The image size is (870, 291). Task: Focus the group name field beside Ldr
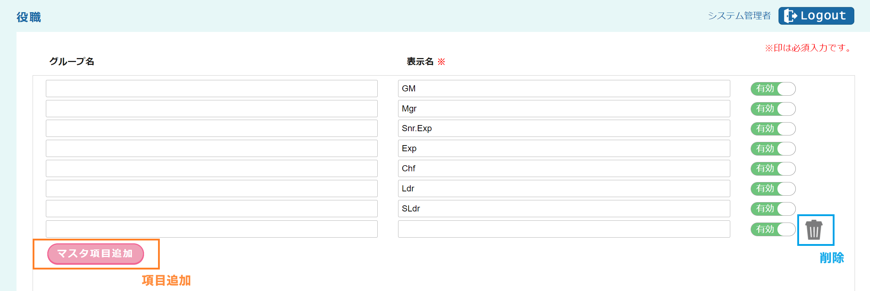click(211, 189)
